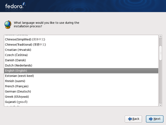Pick Greek (Ελληνικά) from the list
Screen dimensions: 166x125
point(81,97)
